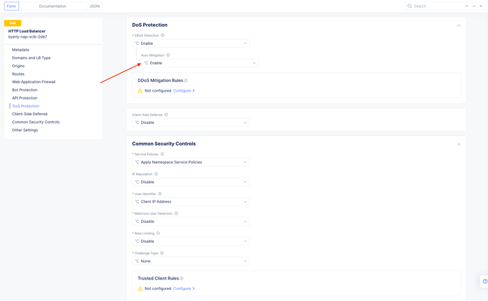The width and height of the screenshot is (488, 301).
Task: Open the Auto Mitigation dropdown
Action: pos(199,63)
